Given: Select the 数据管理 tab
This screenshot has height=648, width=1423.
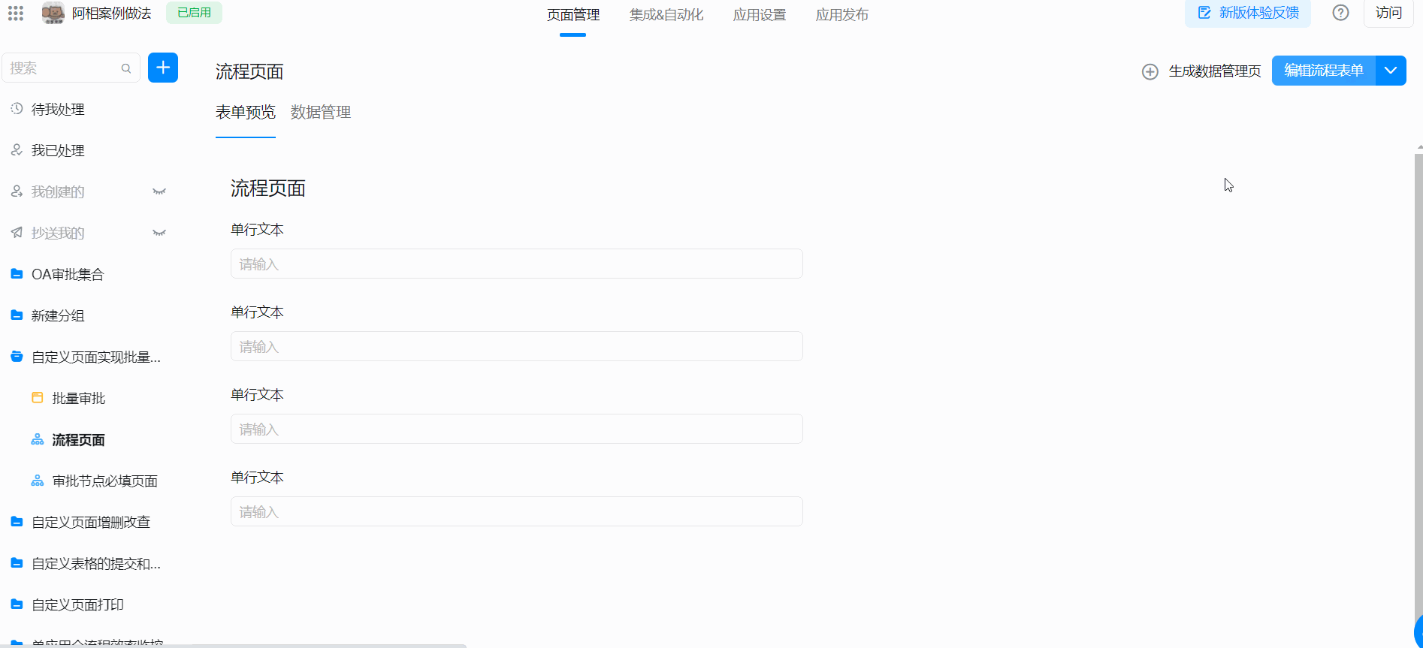Looking at the screenshot, I should tap(321, 113).
